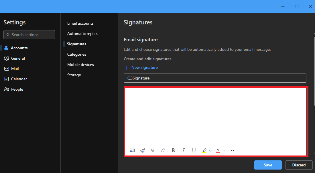Expand the highlight color dropdown arrow
315x173 pixels.
pos(210,151)
